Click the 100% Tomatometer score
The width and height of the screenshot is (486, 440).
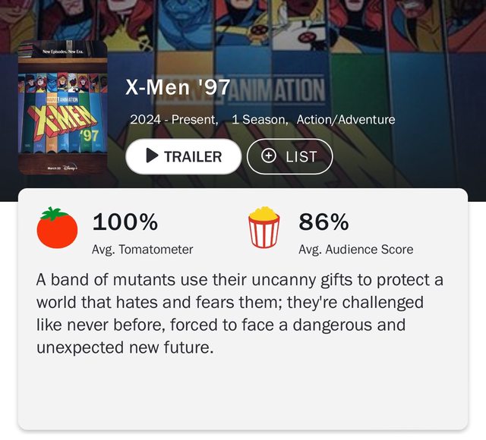coord(125,222)
